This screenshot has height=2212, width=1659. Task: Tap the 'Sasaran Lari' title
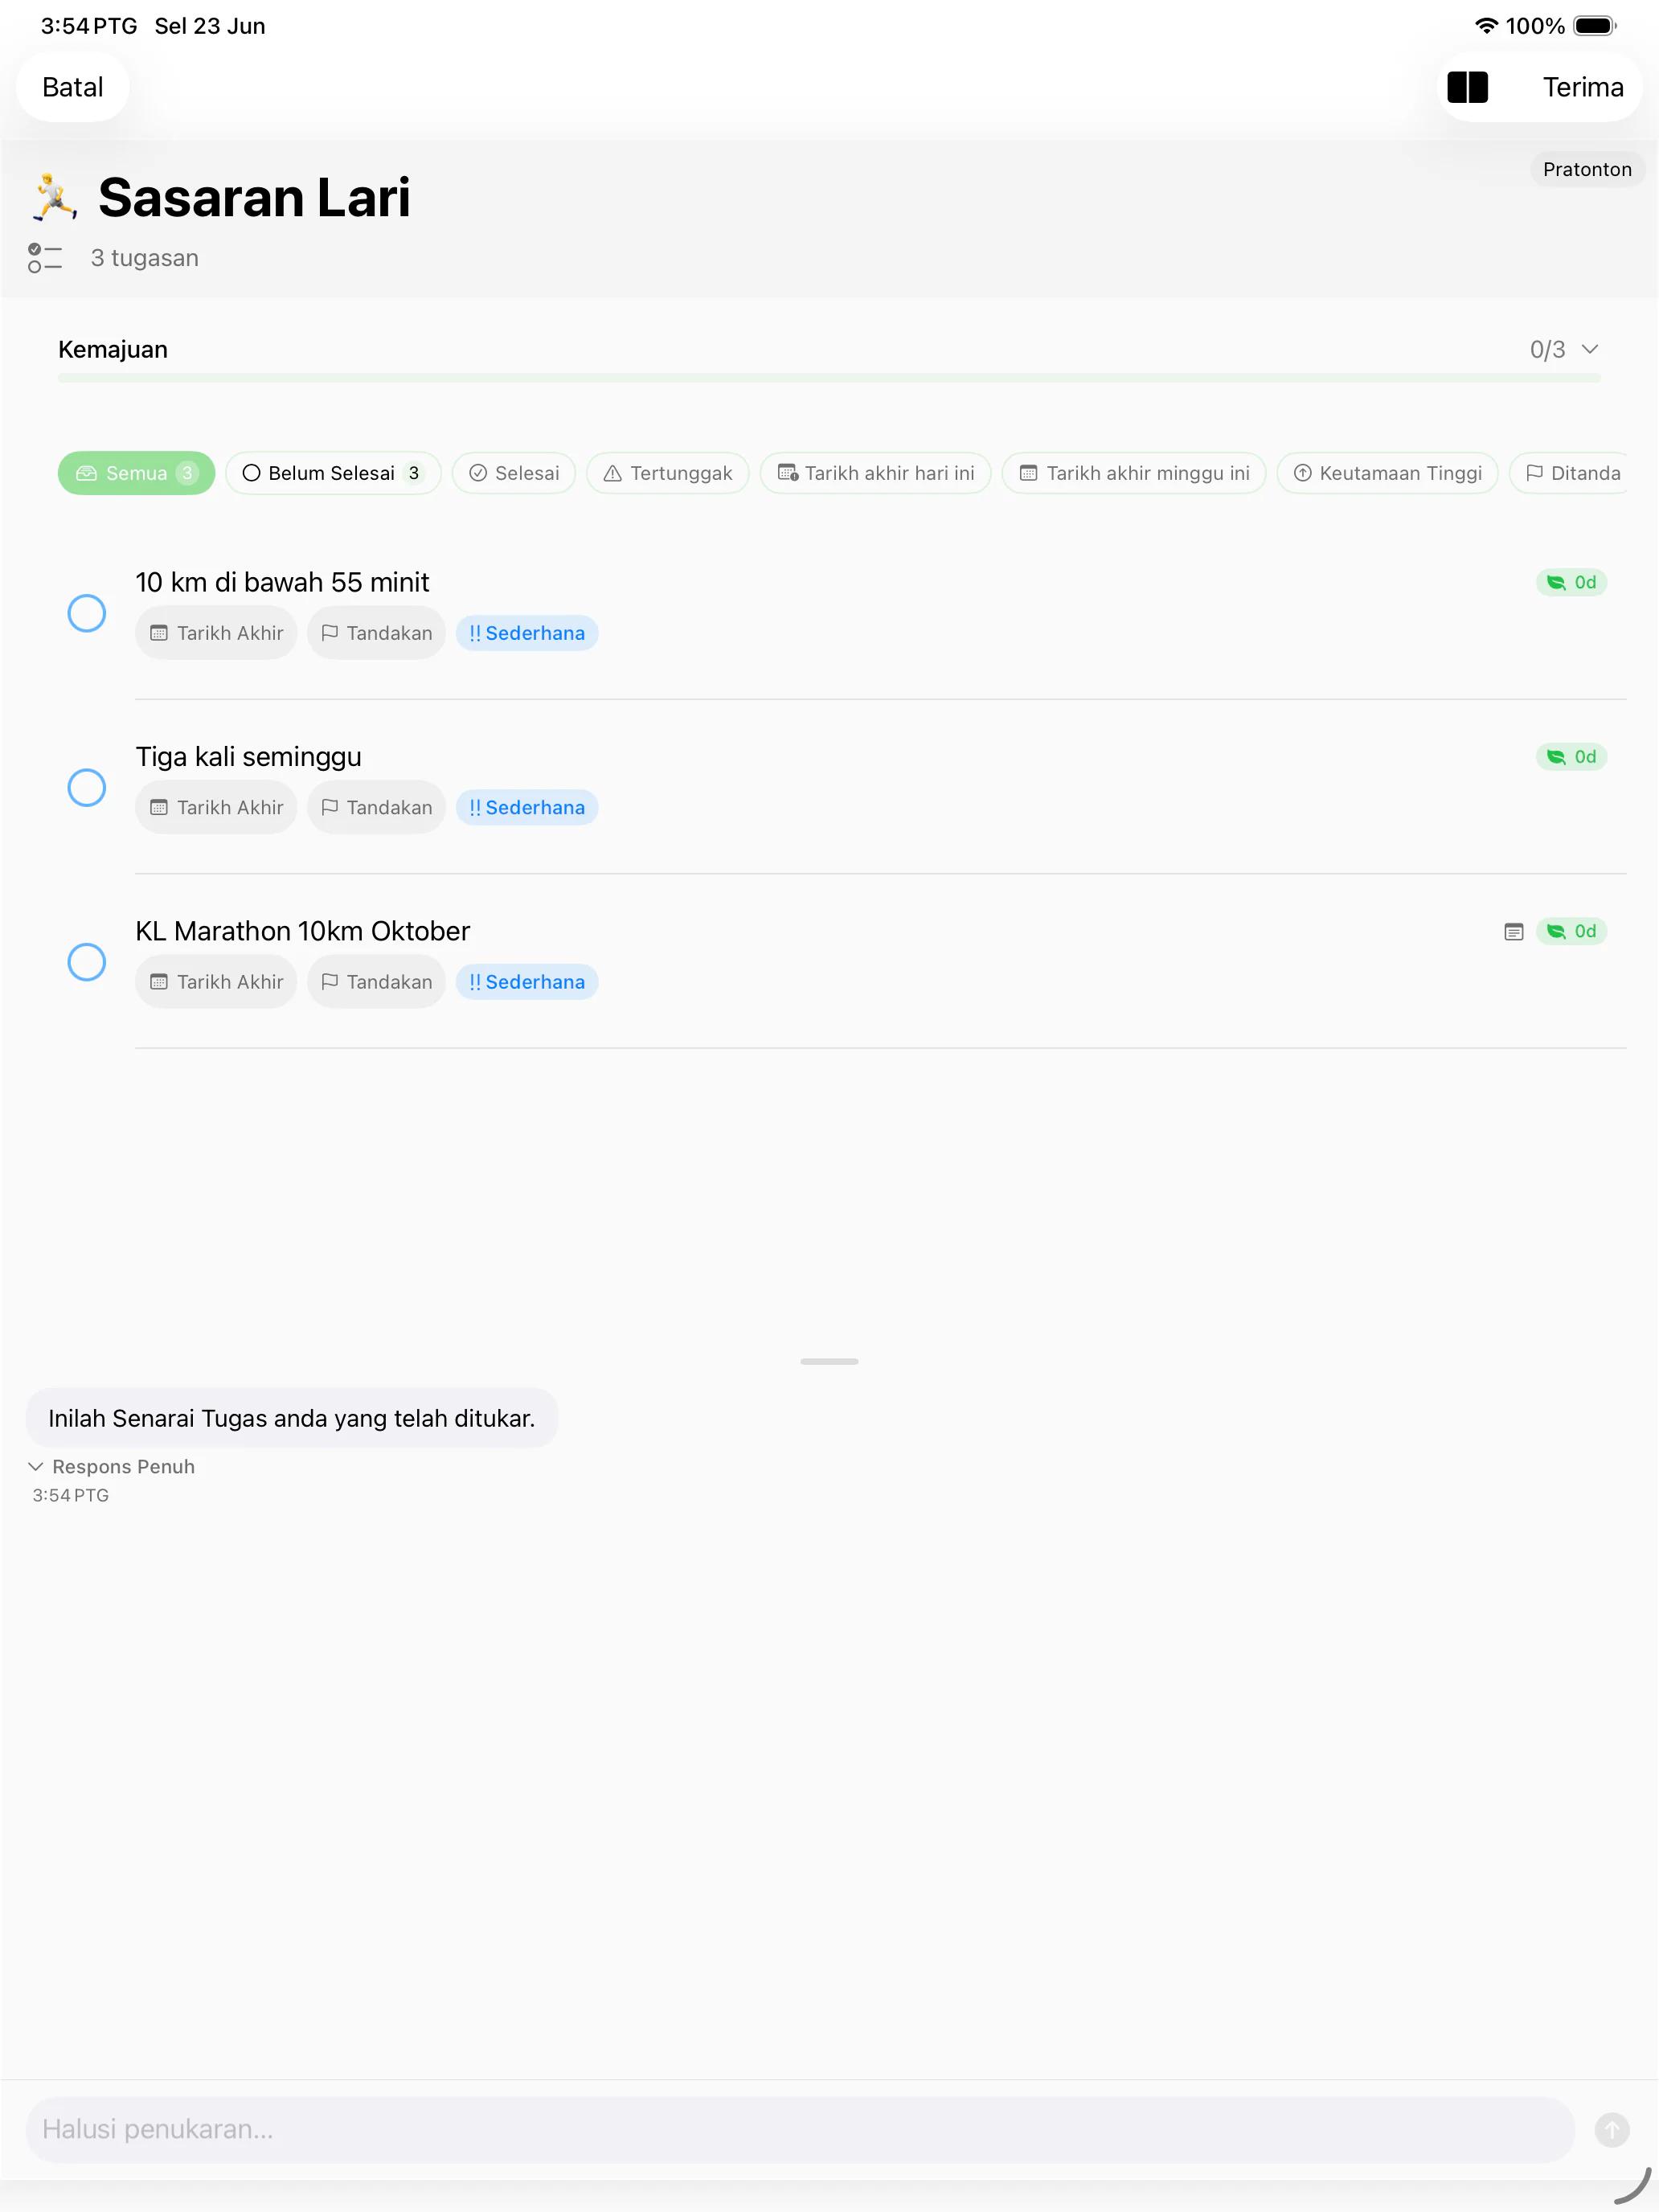coord(254,197)
